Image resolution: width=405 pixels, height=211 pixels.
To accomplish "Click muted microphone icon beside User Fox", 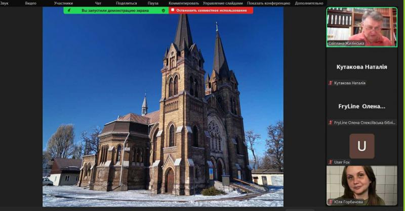I will tap(330, 162).
